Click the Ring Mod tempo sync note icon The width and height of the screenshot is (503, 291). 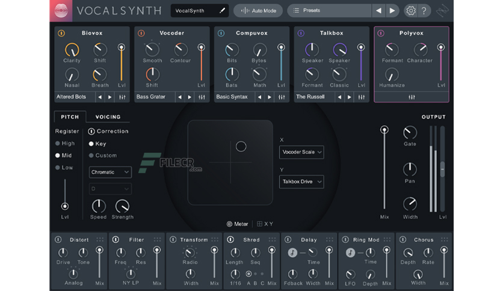[x=350, y=253]
